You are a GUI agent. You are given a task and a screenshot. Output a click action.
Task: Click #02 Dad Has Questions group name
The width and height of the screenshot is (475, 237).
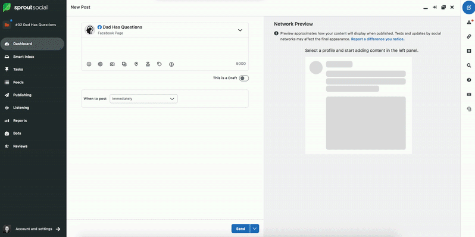click(36, 25)
